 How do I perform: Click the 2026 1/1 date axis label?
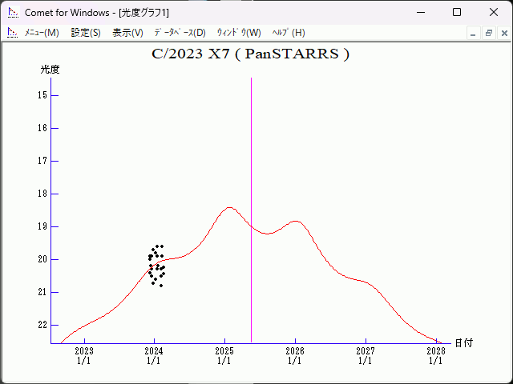295,355
